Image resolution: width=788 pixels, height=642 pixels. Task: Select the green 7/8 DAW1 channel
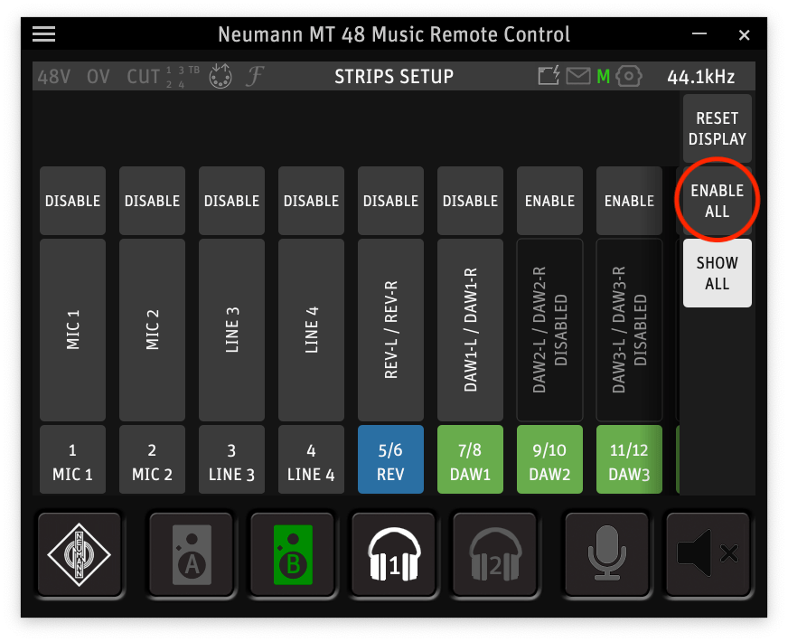[470, 461]
